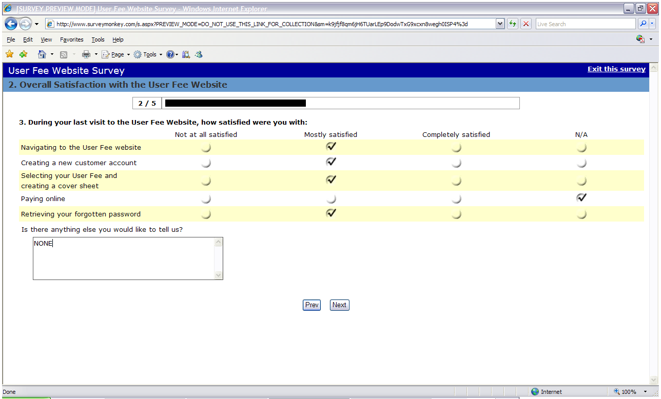The width and height of the screenshot is (661, 399).
Task: Click the Adobe PDF convert icon
Action: pos(640,39)
